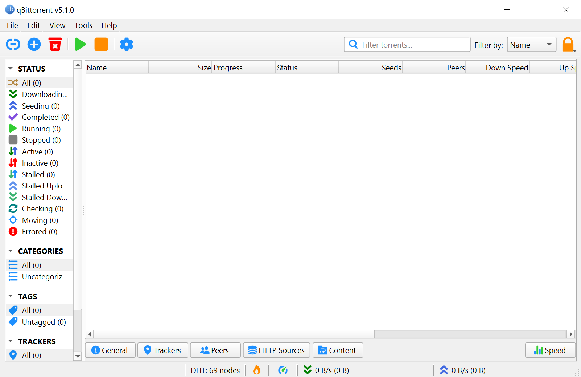The height and width of the screenshot is (377, 581).
Task: Select the Seeding (0) status filter
Action: (x=40, y=106)
